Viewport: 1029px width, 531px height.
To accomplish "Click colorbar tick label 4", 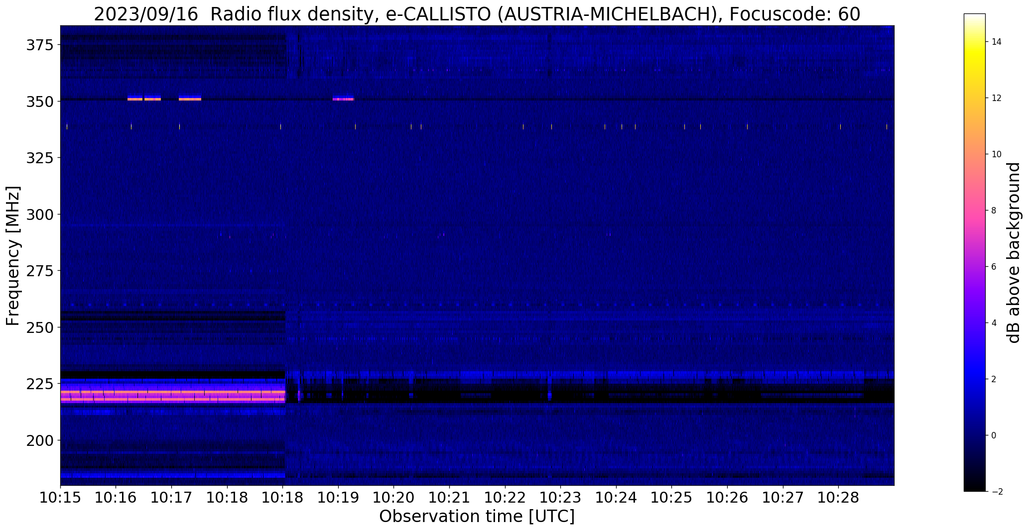I will 994,323.
